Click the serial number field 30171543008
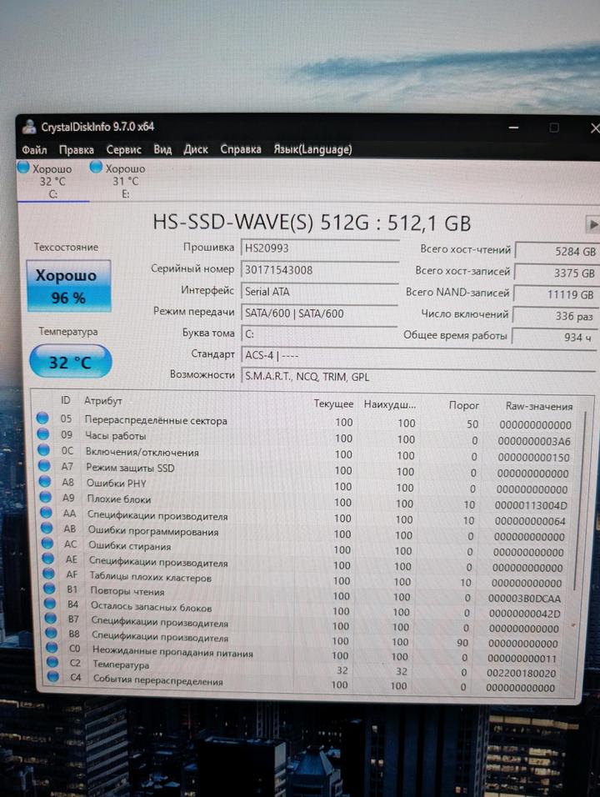The image size is (600, 797). pos(319,270)
